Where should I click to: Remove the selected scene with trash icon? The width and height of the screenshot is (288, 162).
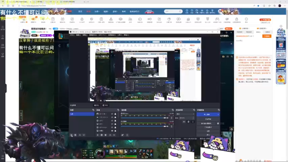tap(75, 135)
